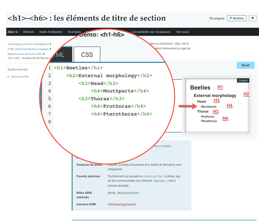Switch to the CSS editor tab

click(x=87, y=55)
